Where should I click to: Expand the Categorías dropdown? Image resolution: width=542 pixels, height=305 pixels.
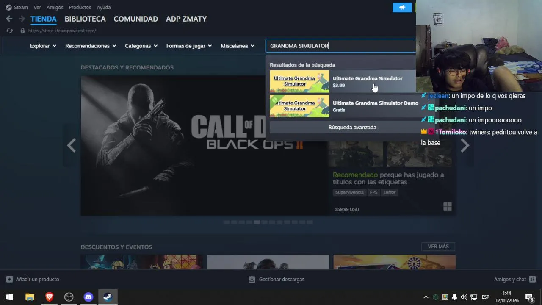tap(141, 46)
